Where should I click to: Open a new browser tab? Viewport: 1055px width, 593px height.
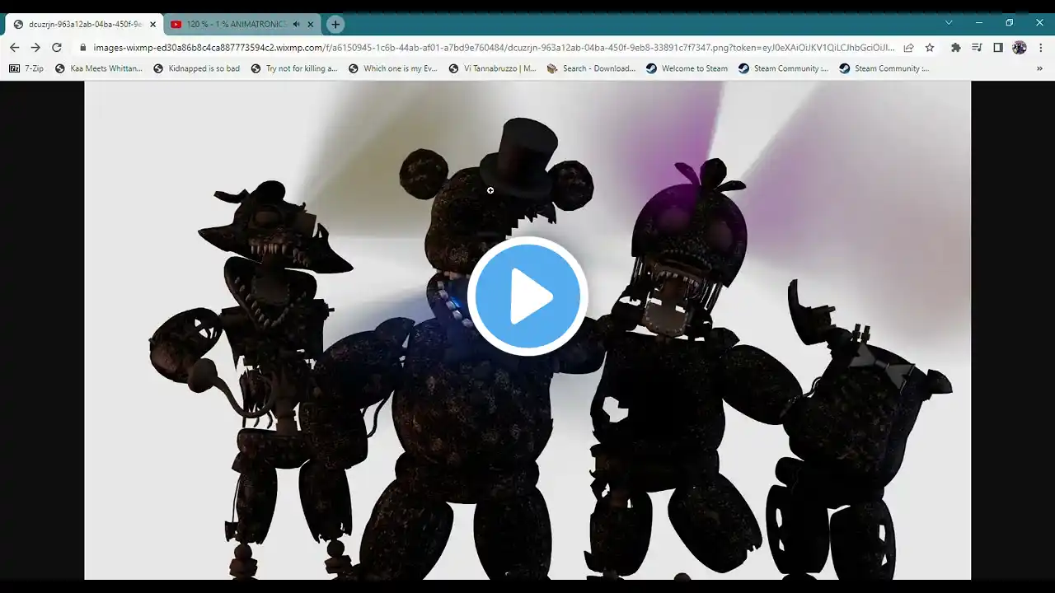coord(335,24)
